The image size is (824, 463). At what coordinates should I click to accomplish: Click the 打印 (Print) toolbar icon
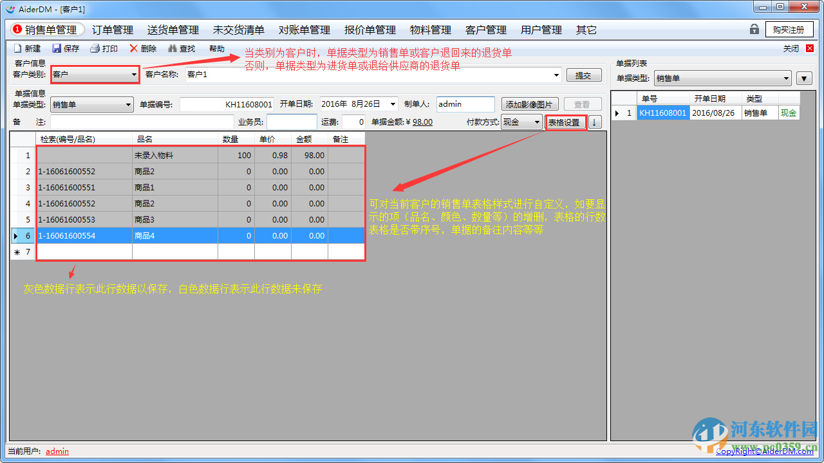click(x=95, y=48)
